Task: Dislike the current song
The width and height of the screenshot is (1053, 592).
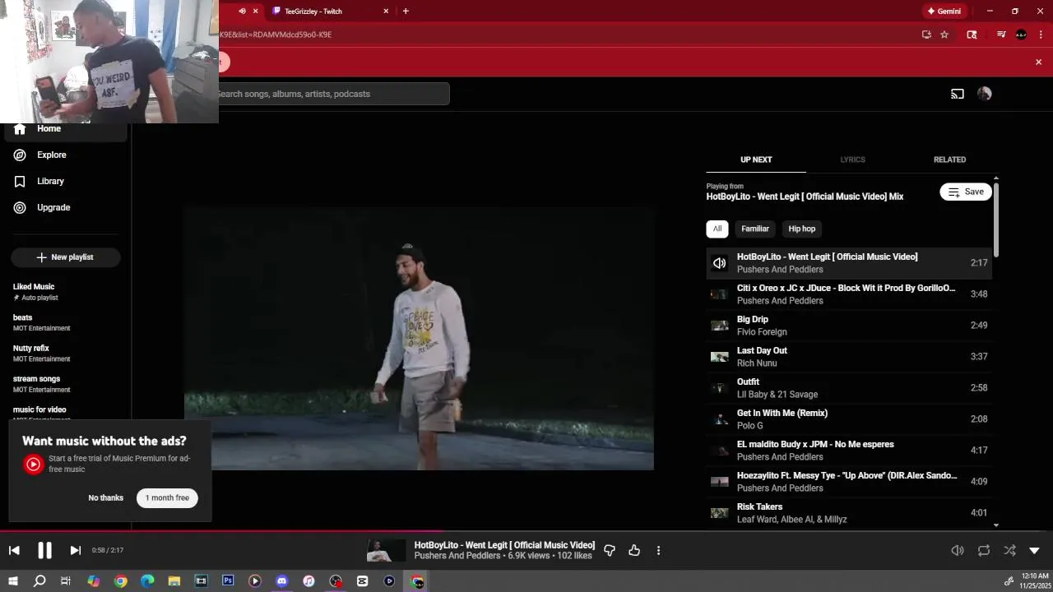Action: click(610, 550)
